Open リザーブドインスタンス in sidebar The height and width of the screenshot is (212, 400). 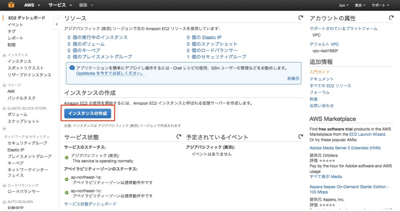coord(29,75)
